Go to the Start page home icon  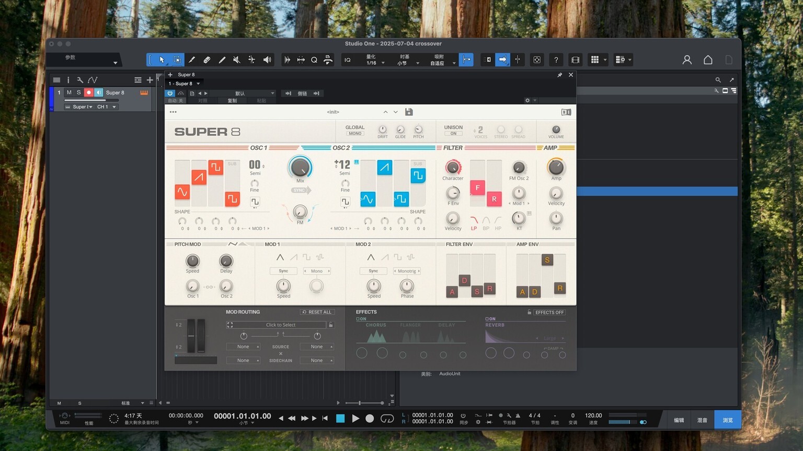pyautogui.click(x=708, y=60)
